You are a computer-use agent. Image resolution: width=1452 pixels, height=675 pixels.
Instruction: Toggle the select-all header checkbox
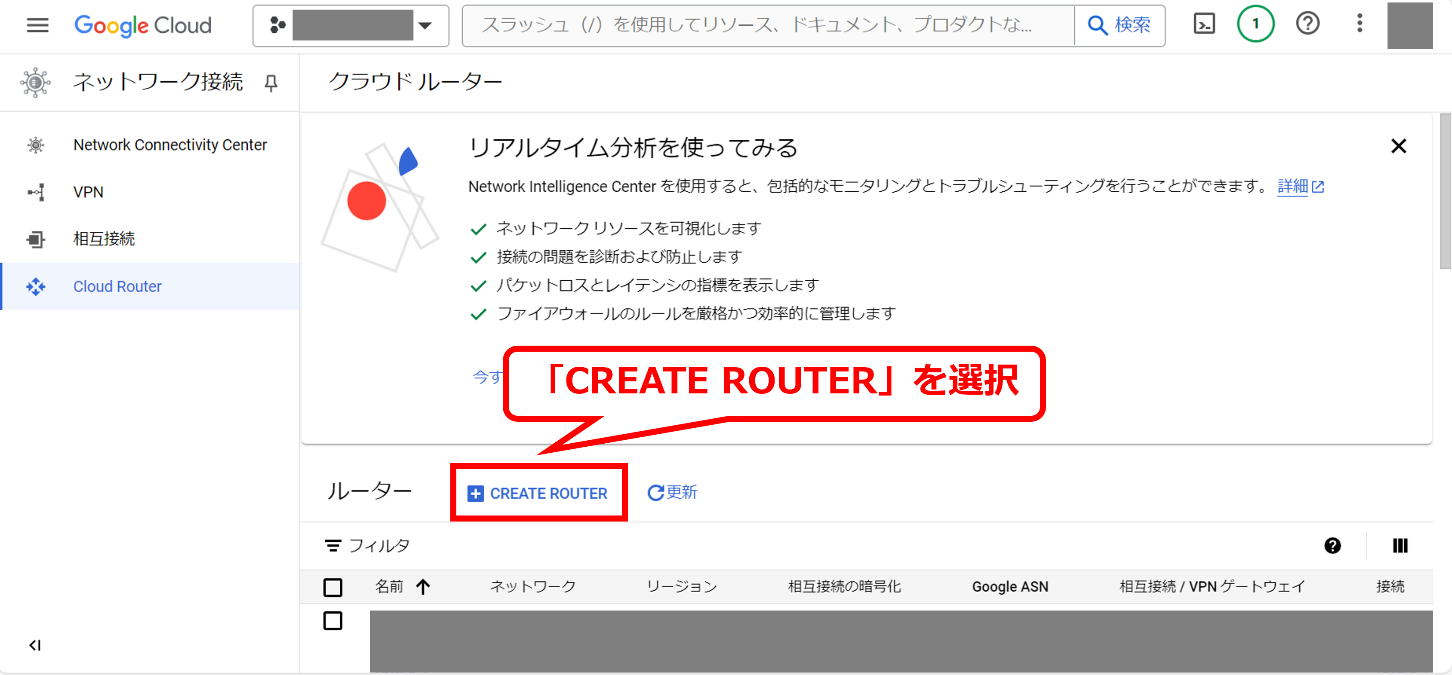pos(332,587)
